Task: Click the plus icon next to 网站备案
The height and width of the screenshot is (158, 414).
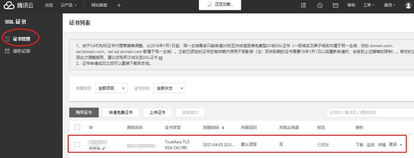Action: [119, 5]
